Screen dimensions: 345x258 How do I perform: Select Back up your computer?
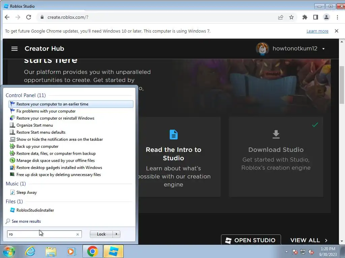(71, 146)
